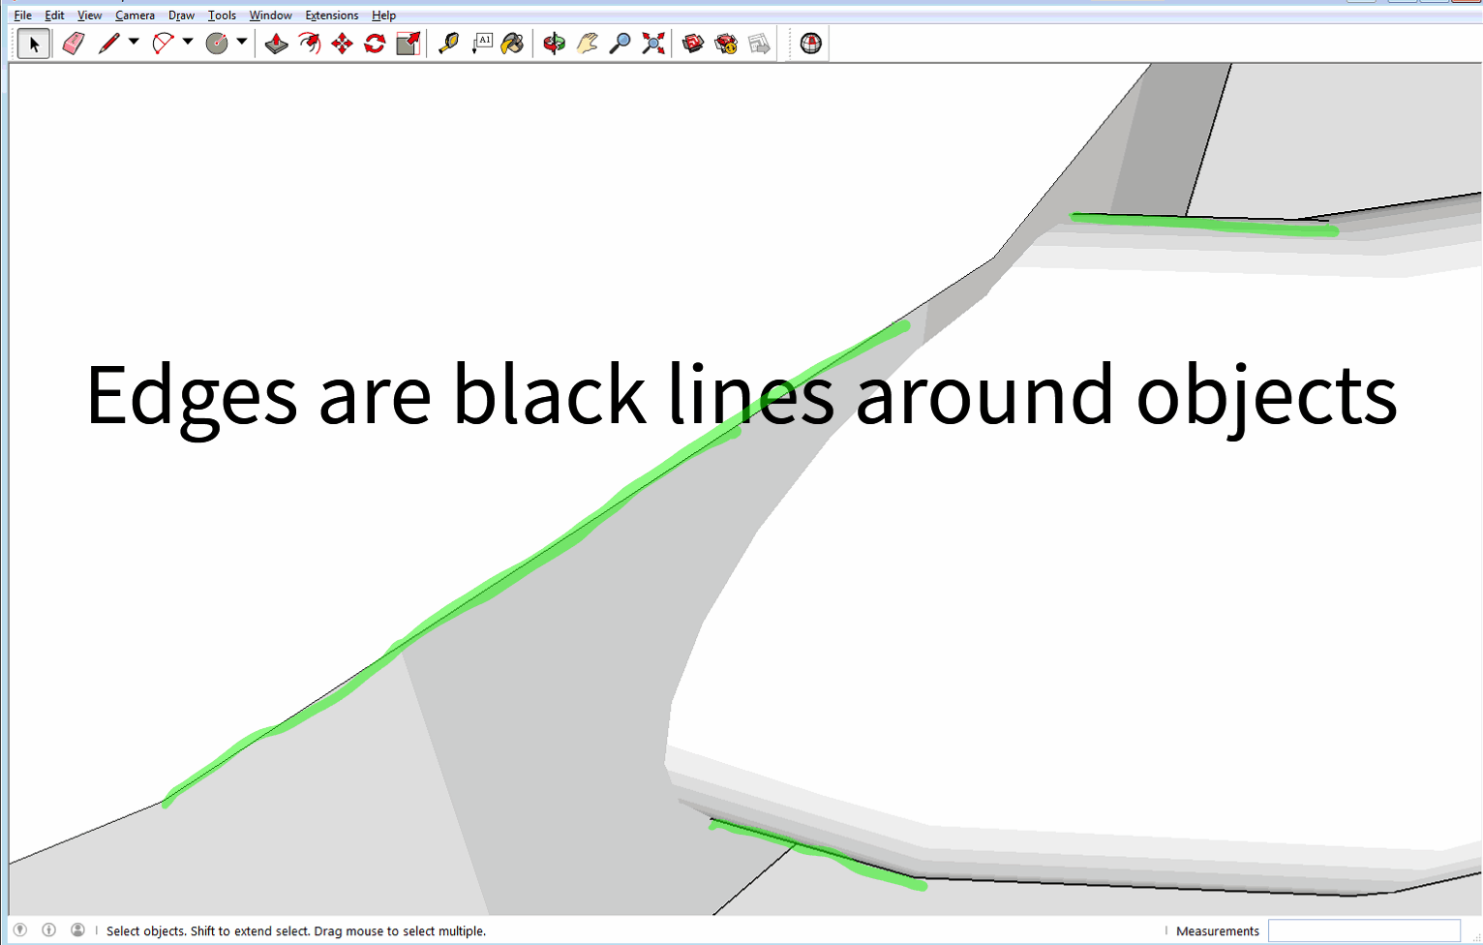1483x945 pixels.
Task: Click the Measurements input box
Action: [x=1363, y=930]
